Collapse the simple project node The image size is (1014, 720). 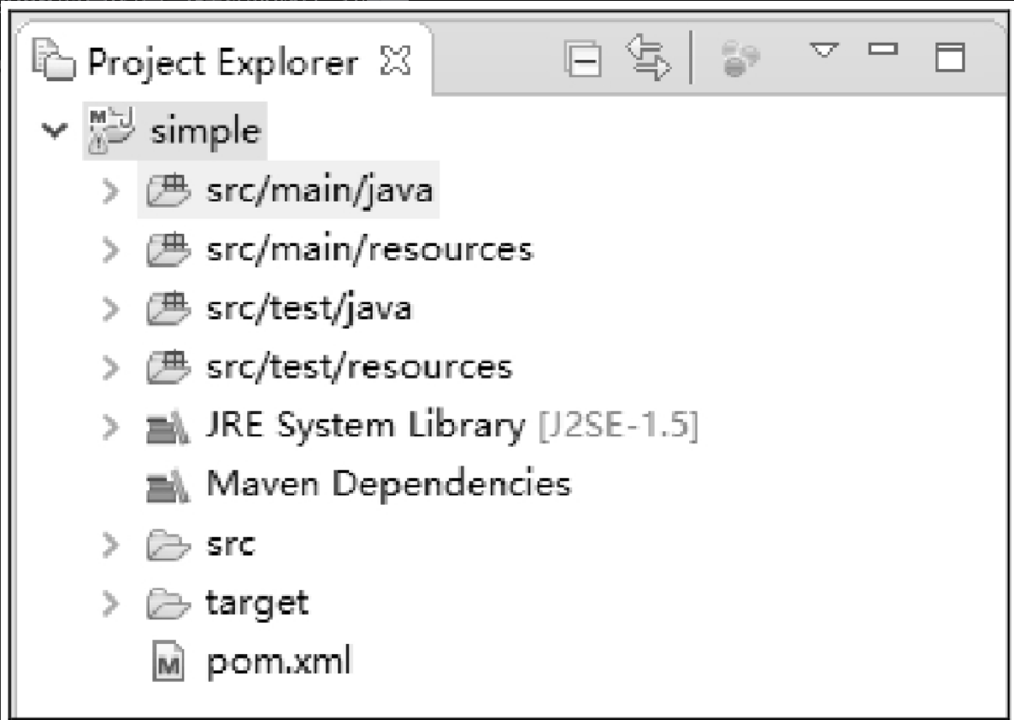[55, 131]
